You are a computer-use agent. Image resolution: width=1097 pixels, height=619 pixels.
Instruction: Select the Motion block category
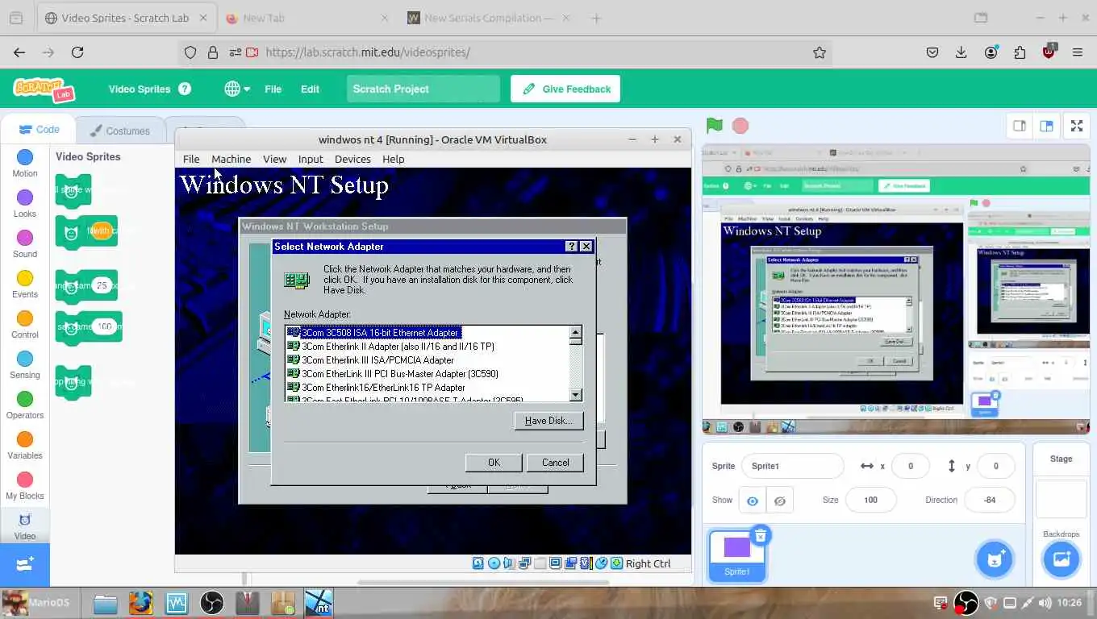coord(25,164)
